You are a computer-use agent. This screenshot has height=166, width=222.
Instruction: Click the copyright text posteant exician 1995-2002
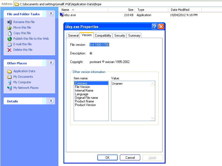point(109,62)
